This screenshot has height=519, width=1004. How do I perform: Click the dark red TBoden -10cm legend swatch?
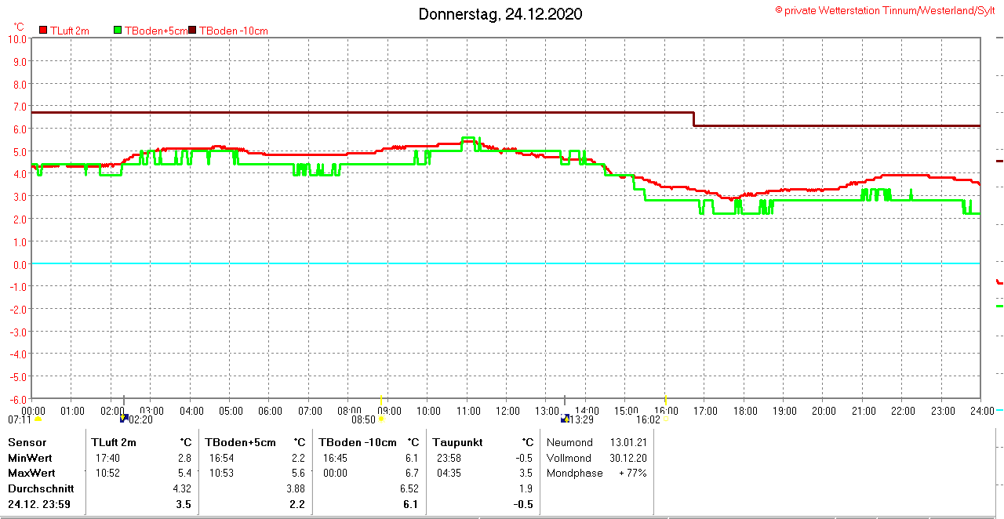click(x=193, y=31)
